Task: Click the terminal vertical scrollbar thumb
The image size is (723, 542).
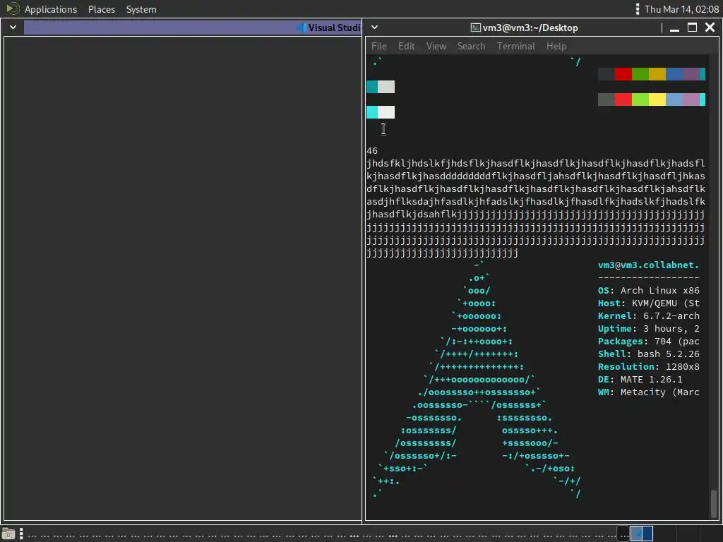Action: point(714,503)
